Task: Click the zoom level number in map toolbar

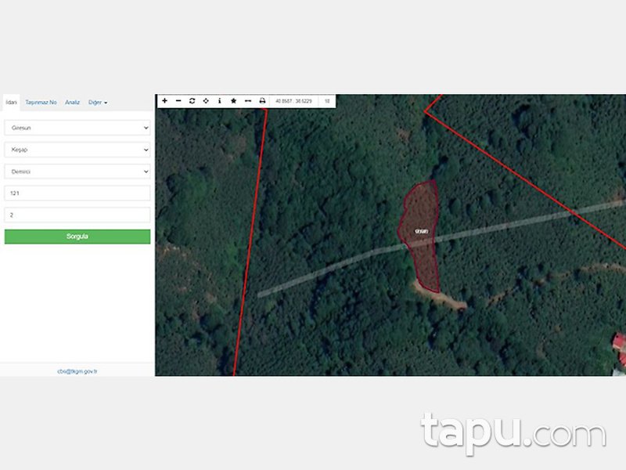Action: pos(327,102)
